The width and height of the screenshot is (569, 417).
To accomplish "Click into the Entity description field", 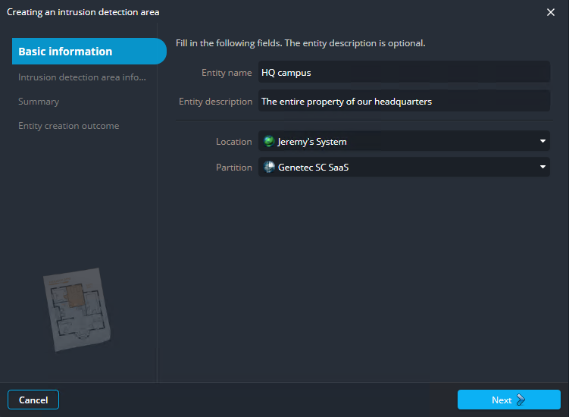I will coord(403,101).
